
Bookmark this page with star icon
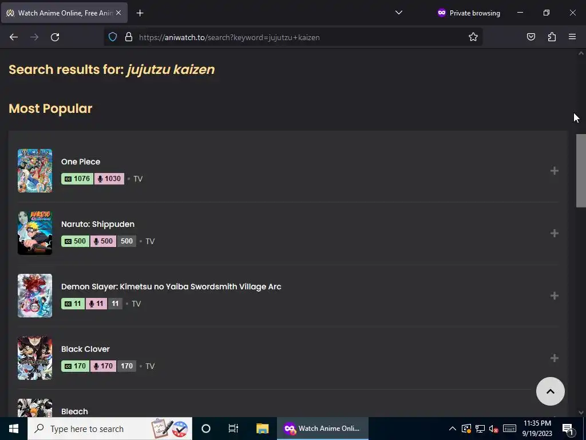tap(473, 37)
